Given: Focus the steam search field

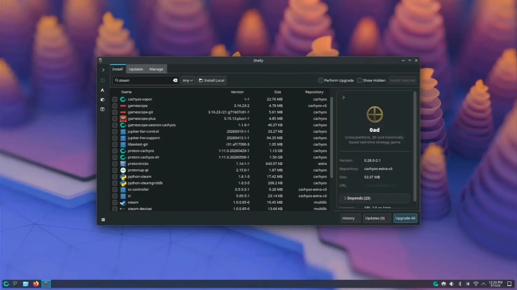Looking at the screenshot, I should pyautogui.click(x=146, y=80).
